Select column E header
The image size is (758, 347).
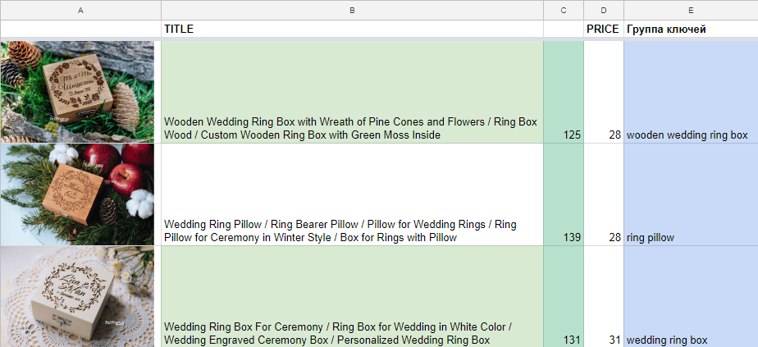click(x=691, y=10)
